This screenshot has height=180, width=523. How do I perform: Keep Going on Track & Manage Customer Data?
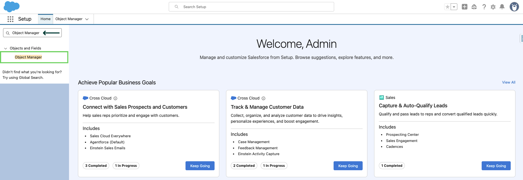[x=348, y=166]
